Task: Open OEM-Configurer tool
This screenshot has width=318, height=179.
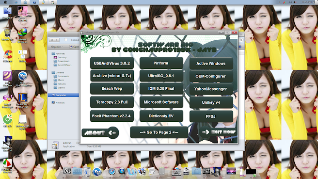Action: pyautogui.click(x=211, y=76)
